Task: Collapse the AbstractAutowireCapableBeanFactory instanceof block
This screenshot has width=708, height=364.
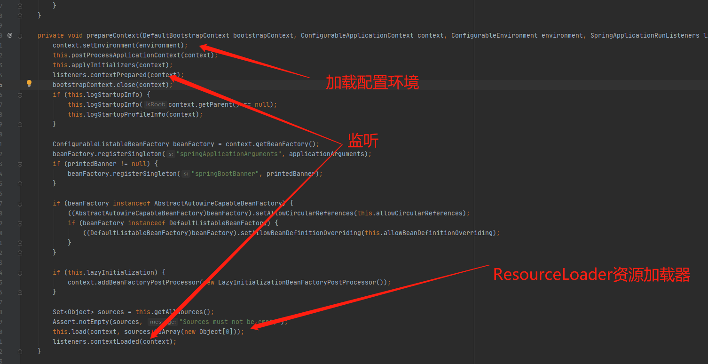Action: (19, 203)
